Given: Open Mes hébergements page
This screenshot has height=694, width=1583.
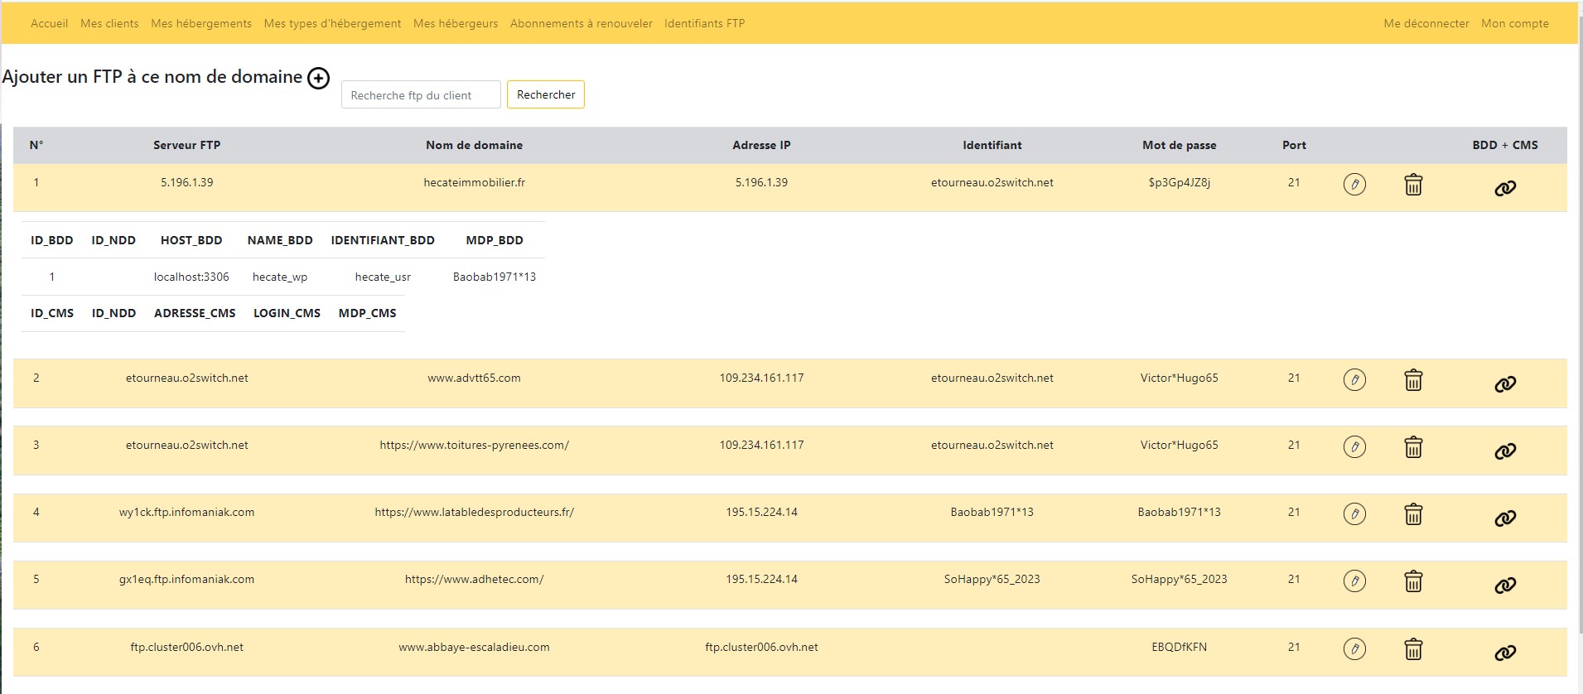Looking at the screenshot, I should pyautogui.click(x=201, y=23).
